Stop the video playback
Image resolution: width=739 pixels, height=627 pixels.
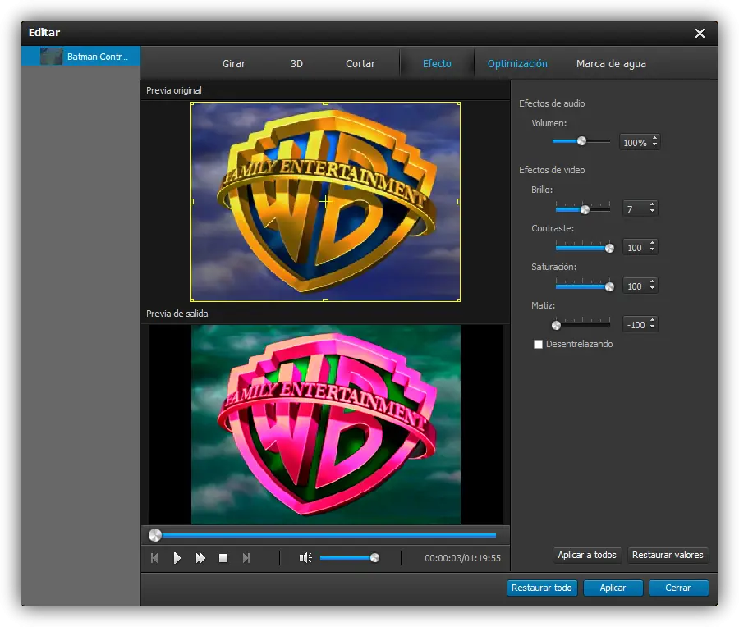click(x=223, y=558)
